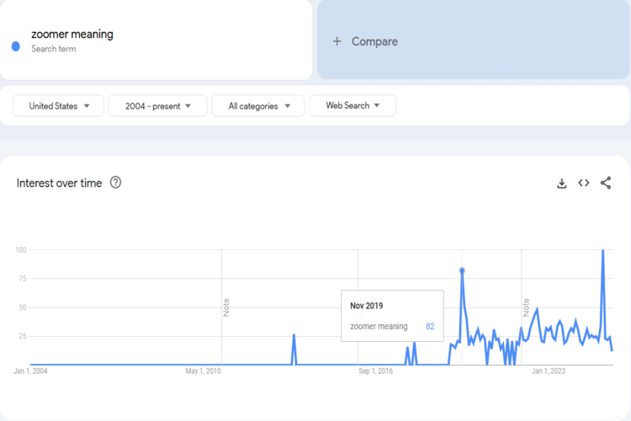Open the Web Search type dropdown
Screen dimensions: 631x421
pos(353,105)
